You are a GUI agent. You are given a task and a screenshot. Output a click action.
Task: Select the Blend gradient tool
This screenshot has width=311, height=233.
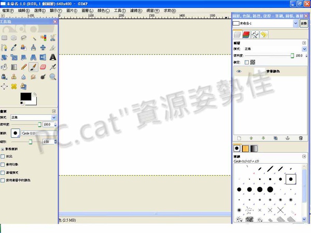tap(13, 67)
